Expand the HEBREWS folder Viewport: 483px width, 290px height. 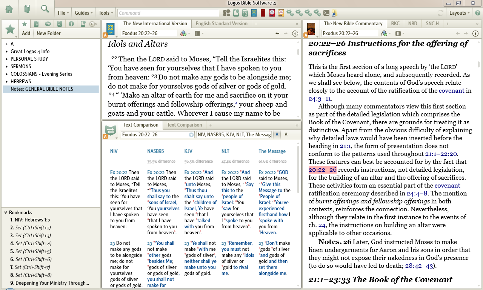point(7,82)
